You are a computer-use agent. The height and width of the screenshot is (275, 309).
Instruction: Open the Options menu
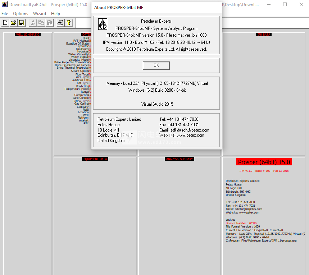coord(21,14)
